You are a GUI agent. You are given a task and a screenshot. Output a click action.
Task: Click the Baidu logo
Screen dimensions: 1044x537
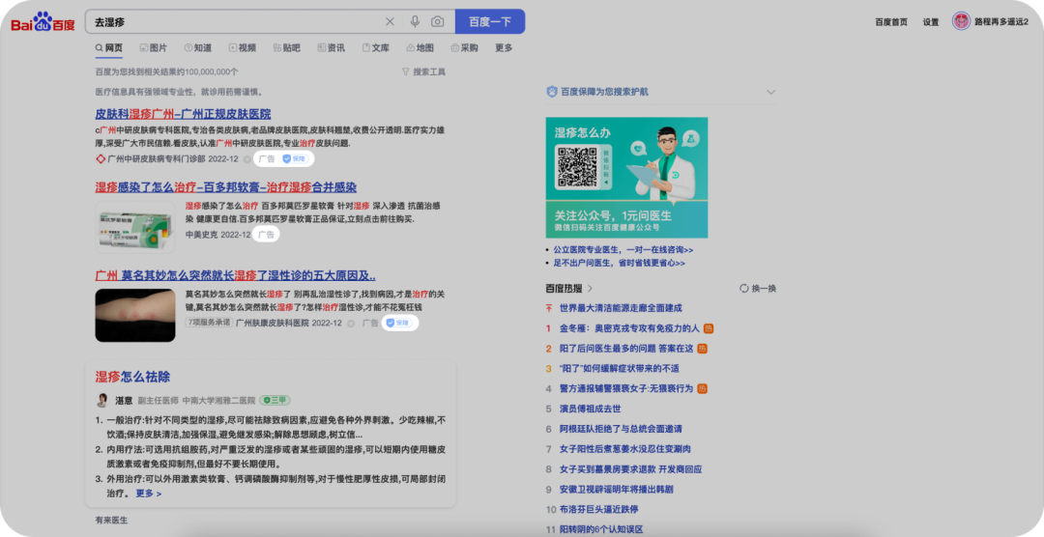point(43,22)
